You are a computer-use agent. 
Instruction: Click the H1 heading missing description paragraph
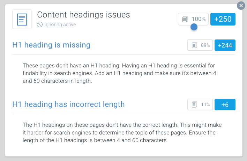(119, 73)
